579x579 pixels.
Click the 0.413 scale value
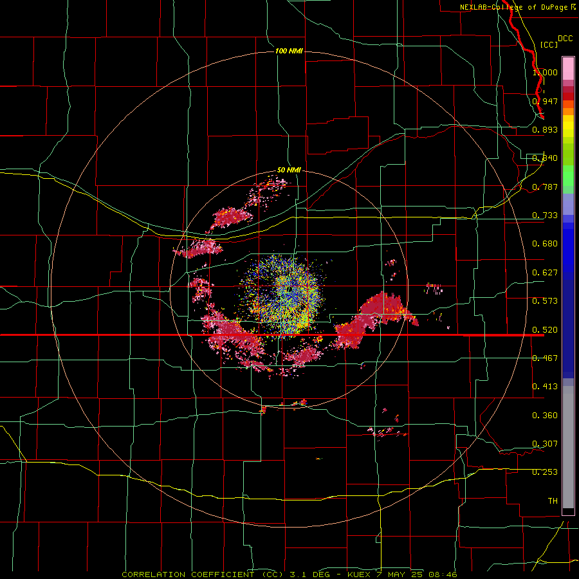coord(545,386)
